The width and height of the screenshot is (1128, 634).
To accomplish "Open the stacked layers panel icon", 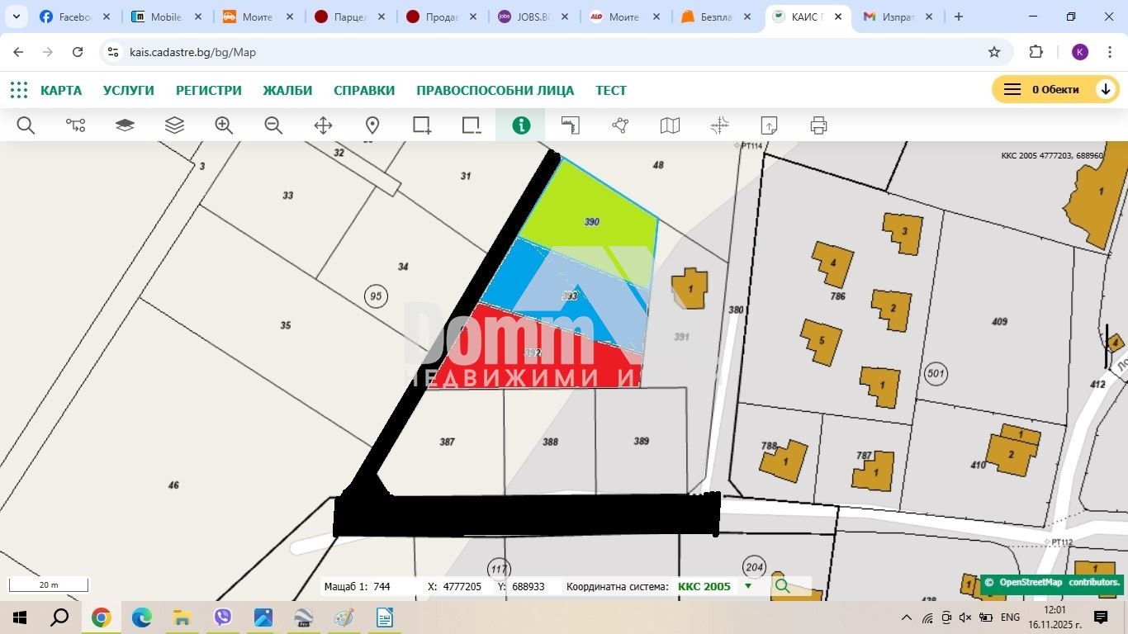I will (x=174, y=125).
